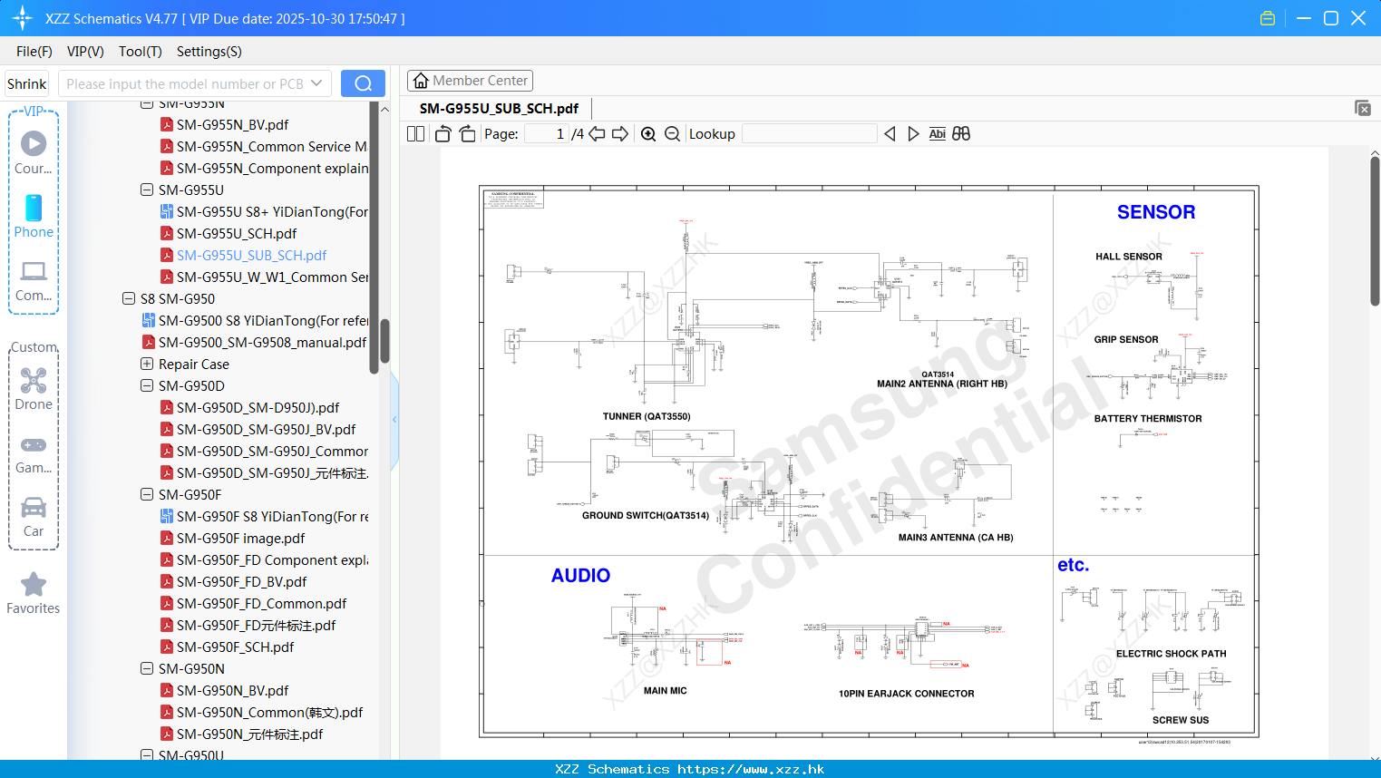Open SM-G950F_FD_Common.pdf

point(261,603)
